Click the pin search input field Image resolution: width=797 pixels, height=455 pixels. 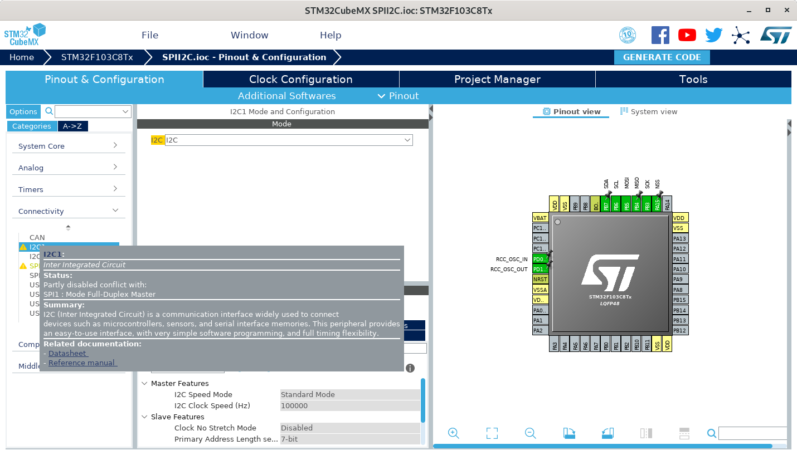(752, 433)
